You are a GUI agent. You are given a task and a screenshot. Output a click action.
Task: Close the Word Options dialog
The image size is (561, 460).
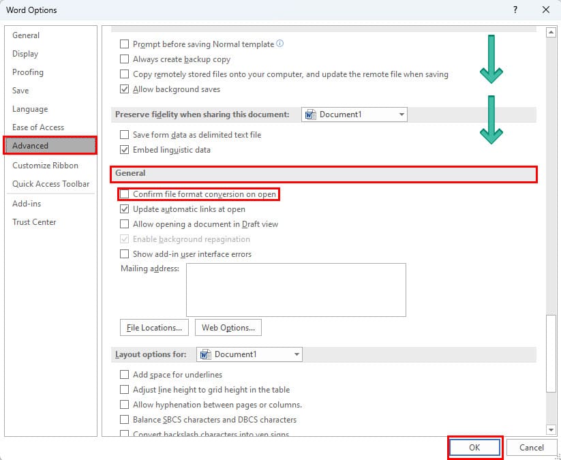(x=546, y=10)
